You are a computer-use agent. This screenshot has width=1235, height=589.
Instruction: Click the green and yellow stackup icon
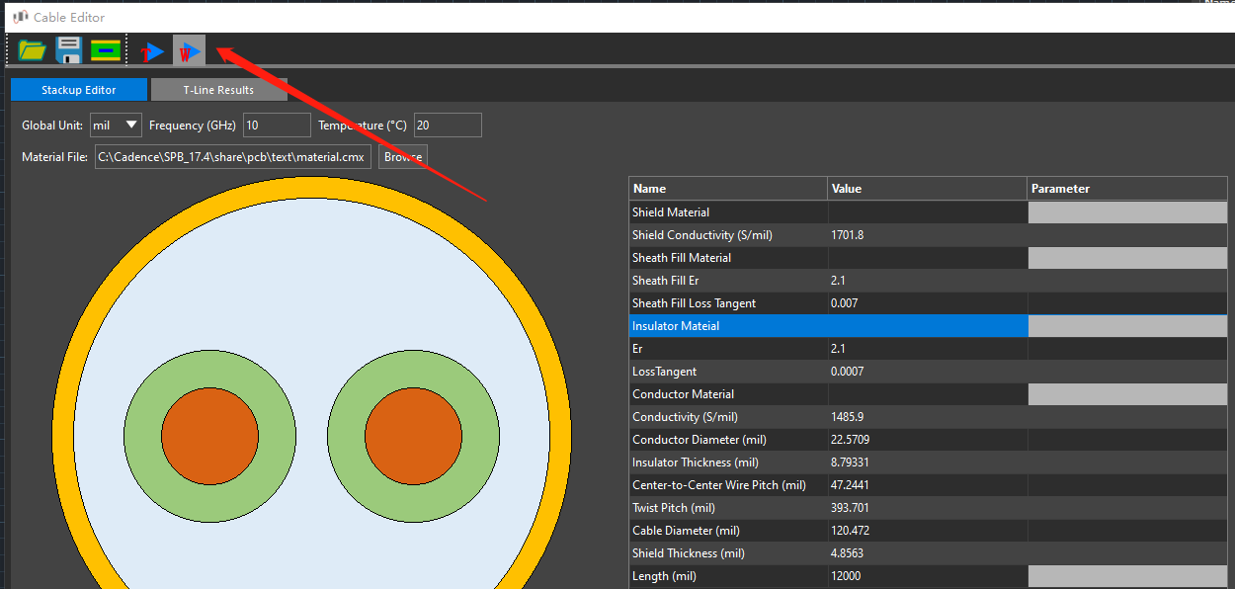coord(106,49)
